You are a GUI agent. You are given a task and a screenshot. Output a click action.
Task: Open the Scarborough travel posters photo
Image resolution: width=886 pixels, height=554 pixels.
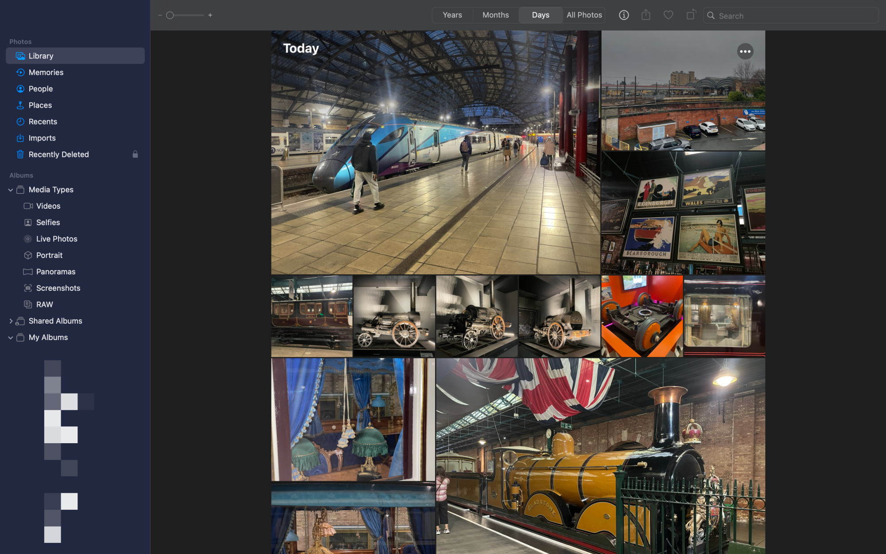point(683,213)
